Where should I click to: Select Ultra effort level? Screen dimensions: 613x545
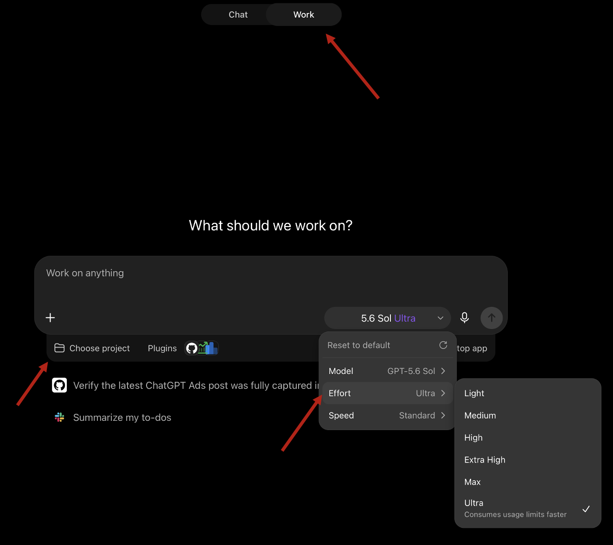click(528, 508)
